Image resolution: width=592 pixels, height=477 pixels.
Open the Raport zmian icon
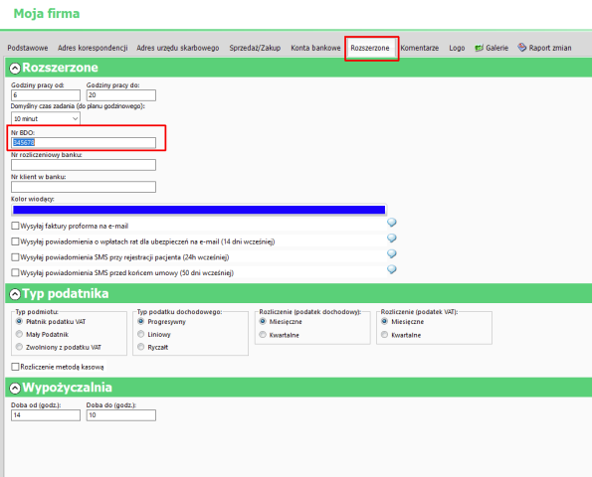(521, 48)
